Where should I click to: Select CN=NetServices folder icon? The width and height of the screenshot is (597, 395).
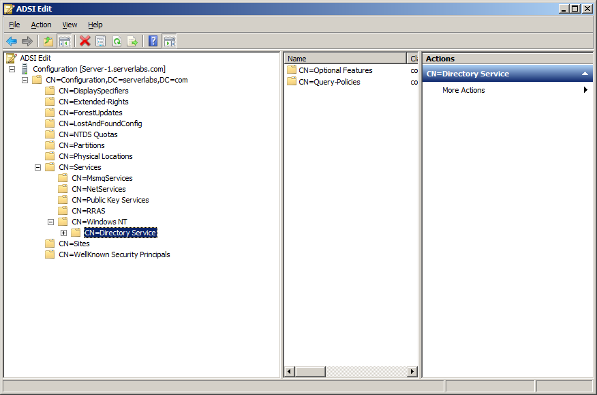63,189
